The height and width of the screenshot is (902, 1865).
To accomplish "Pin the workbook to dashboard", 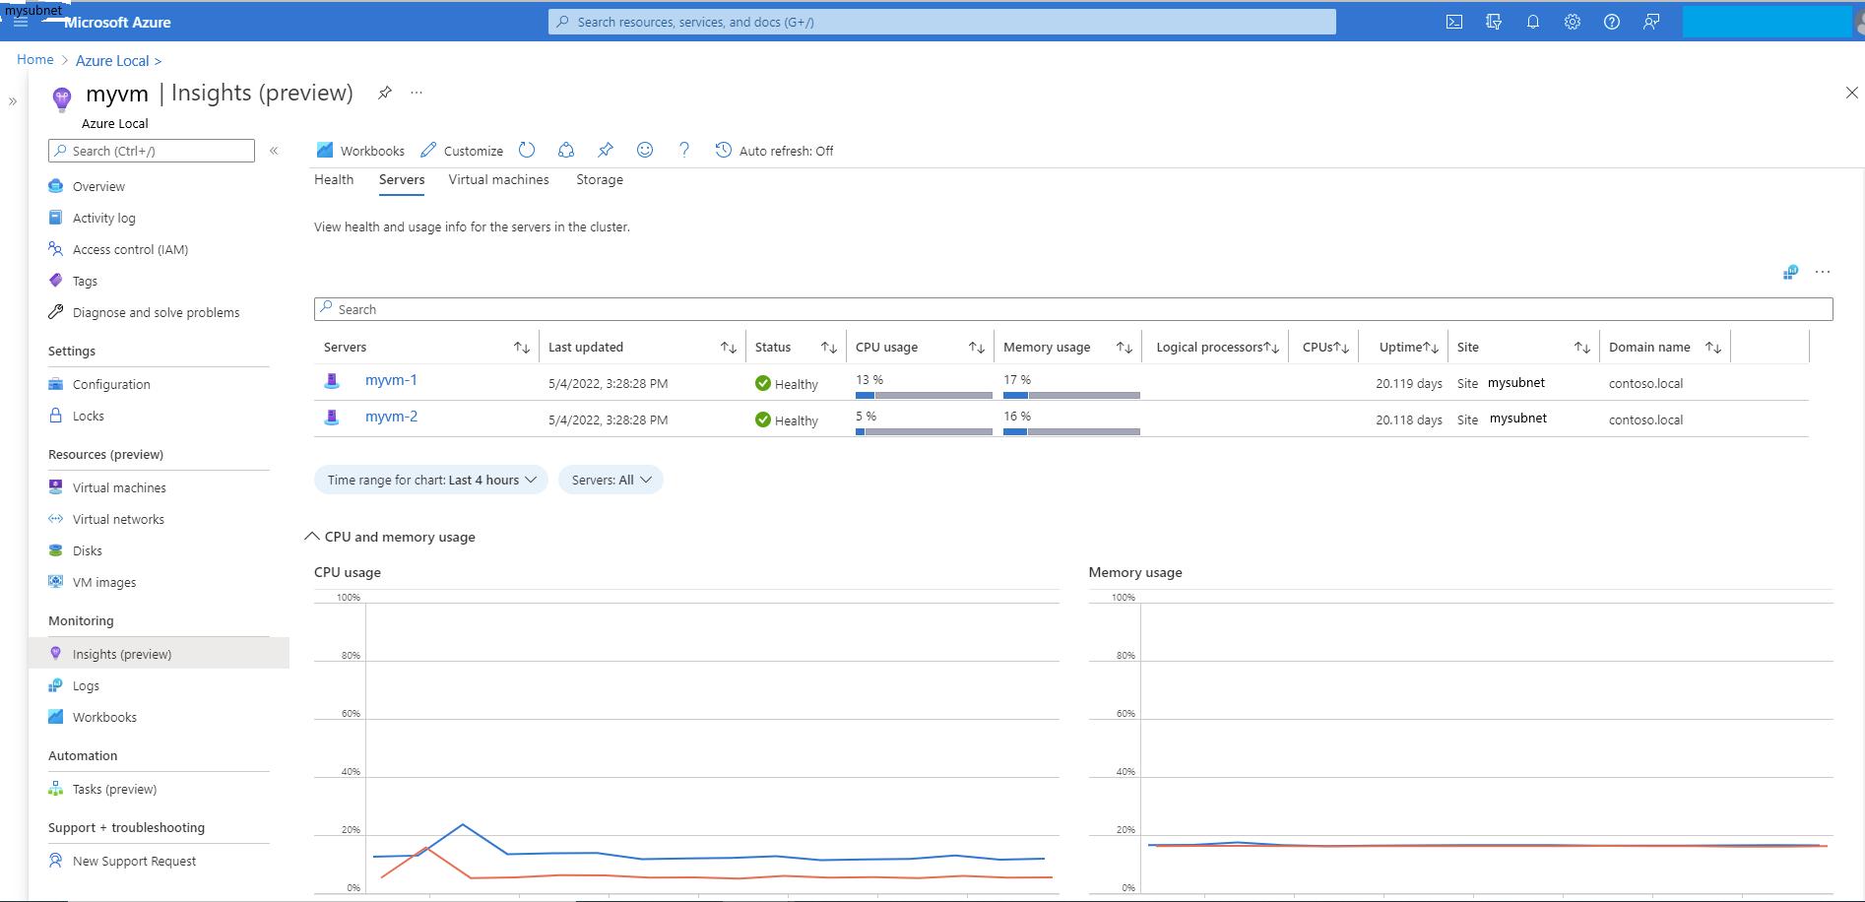I will (x=605, y=150).
